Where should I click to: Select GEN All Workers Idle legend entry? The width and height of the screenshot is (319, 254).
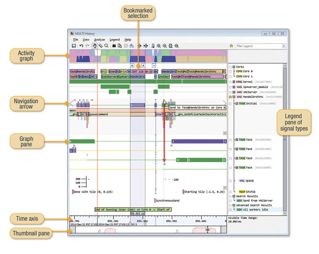(x=253, y=210)
